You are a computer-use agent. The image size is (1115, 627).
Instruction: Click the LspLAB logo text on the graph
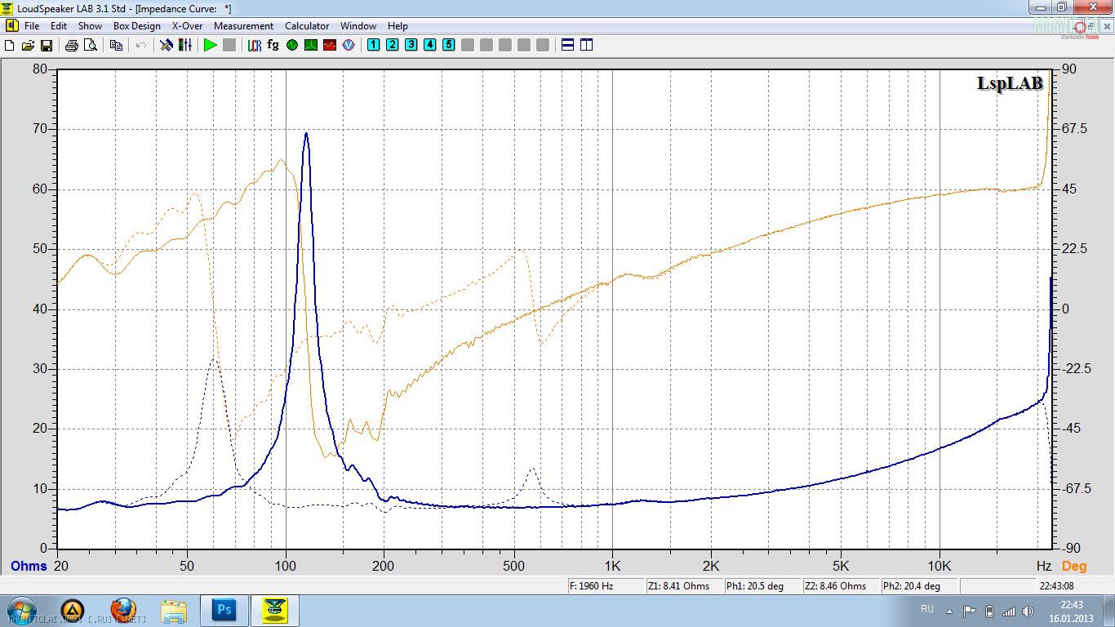(1010, 84)
